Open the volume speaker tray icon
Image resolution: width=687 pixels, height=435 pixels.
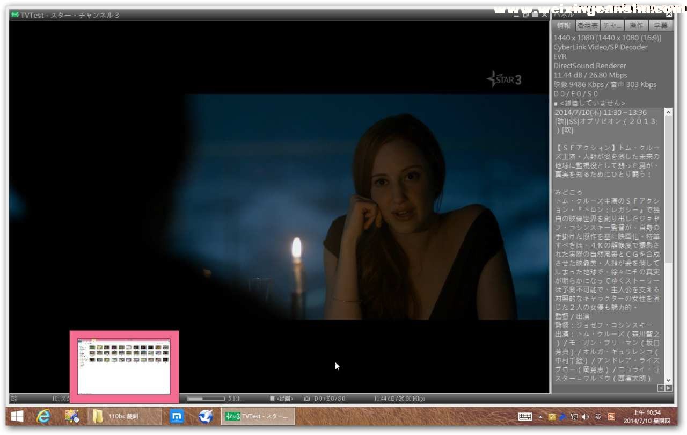pos(585,416)
